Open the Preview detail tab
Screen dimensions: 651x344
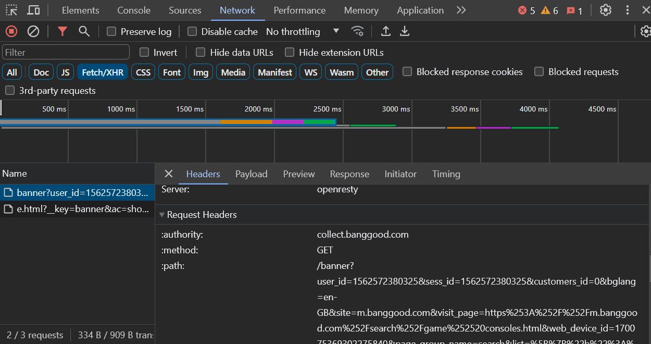[299, 174]
